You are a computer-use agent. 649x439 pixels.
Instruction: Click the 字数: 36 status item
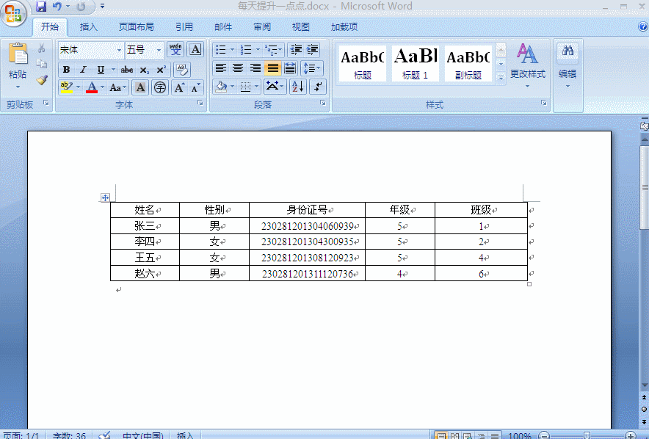tap(69, 435)
